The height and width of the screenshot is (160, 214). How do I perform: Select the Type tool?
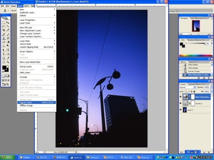coord(8,50)
